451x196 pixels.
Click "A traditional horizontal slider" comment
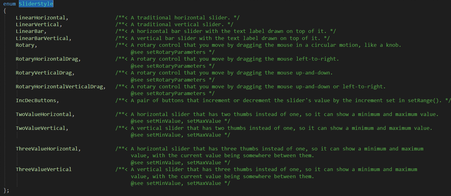pyautogui.click(x=182, y=18)
